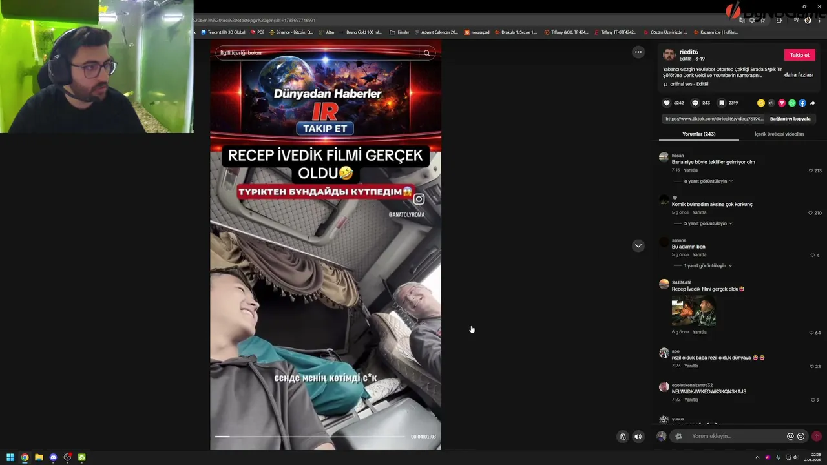Open riedit6's profile avatar
The width and height of the screenshot is (827, 465).
(x=669, y=55)
